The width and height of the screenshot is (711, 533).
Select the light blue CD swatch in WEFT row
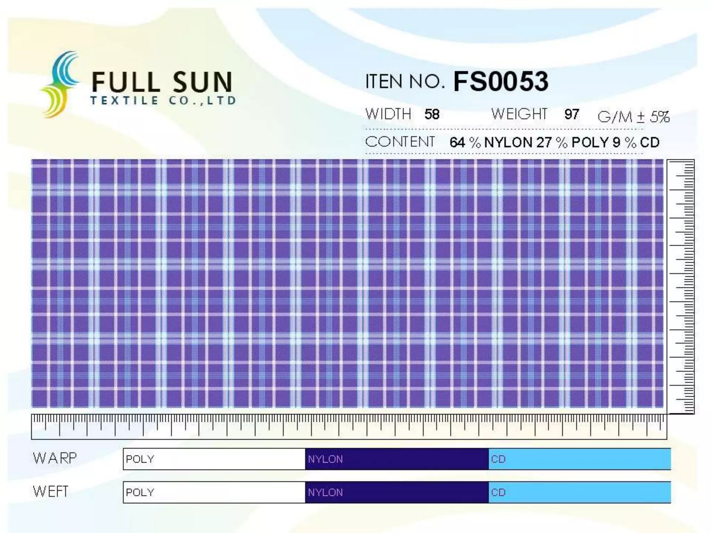tap(579, 492)
